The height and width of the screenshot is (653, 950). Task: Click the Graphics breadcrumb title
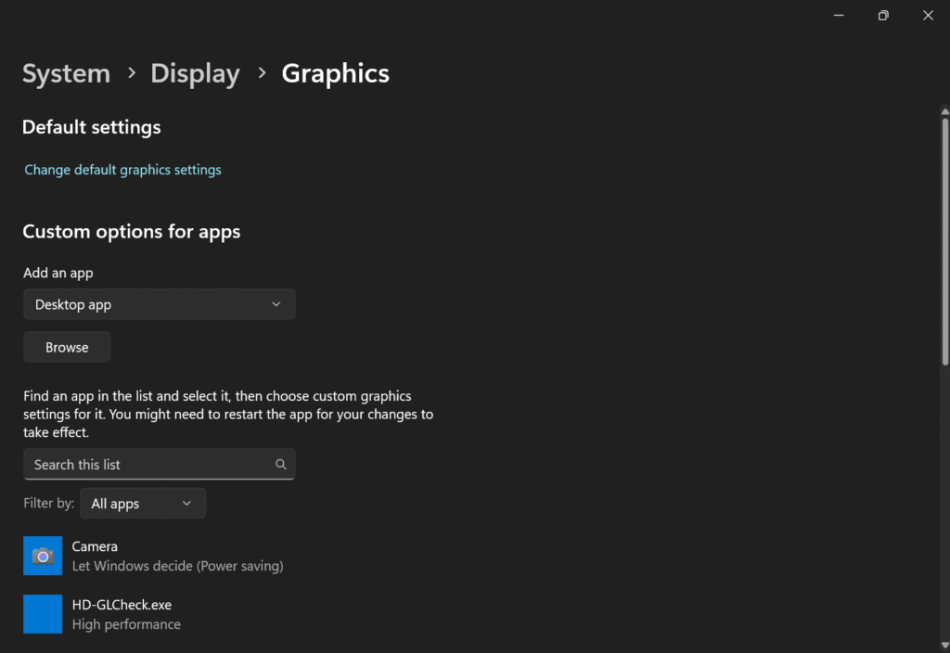[335, 73]
